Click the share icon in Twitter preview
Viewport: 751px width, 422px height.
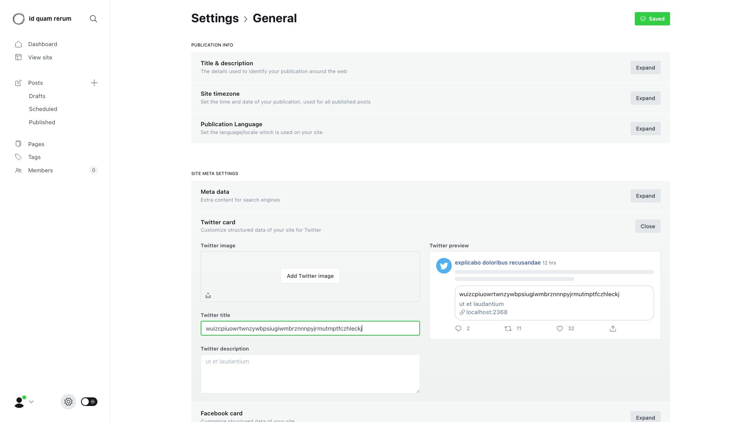[613, 329]
